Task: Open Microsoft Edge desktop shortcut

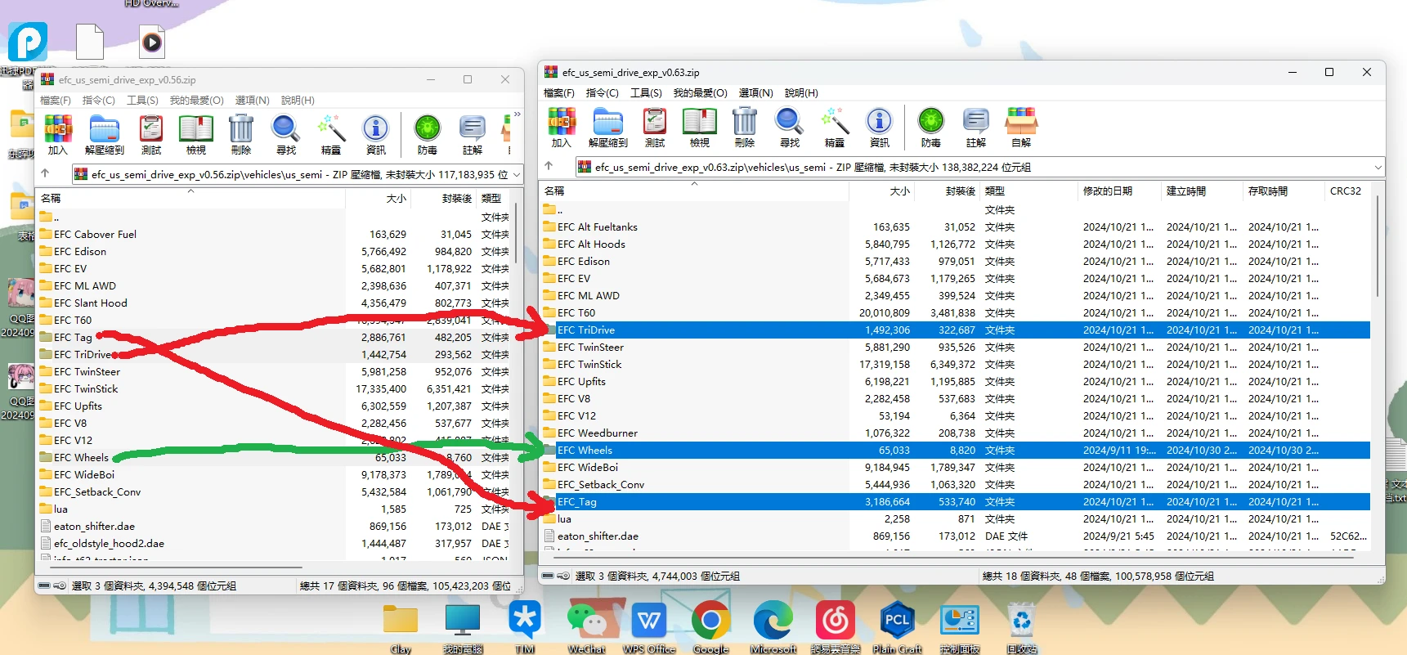Action: coord(773,626)
